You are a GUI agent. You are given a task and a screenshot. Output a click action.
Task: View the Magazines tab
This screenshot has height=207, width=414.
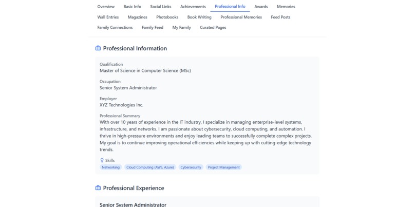[138, 17]
